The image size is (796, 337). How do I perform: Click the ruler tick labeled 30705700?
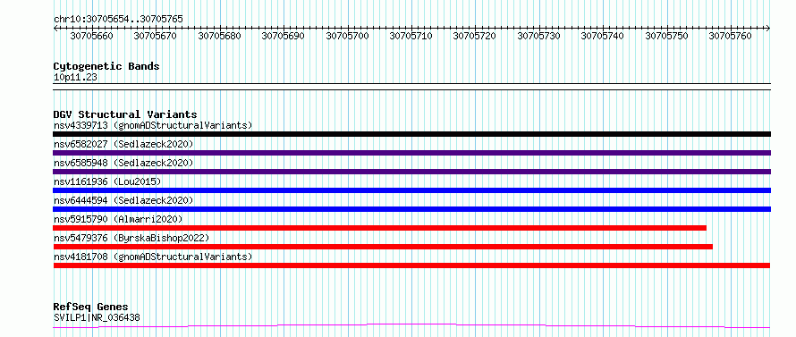[347, 36]
